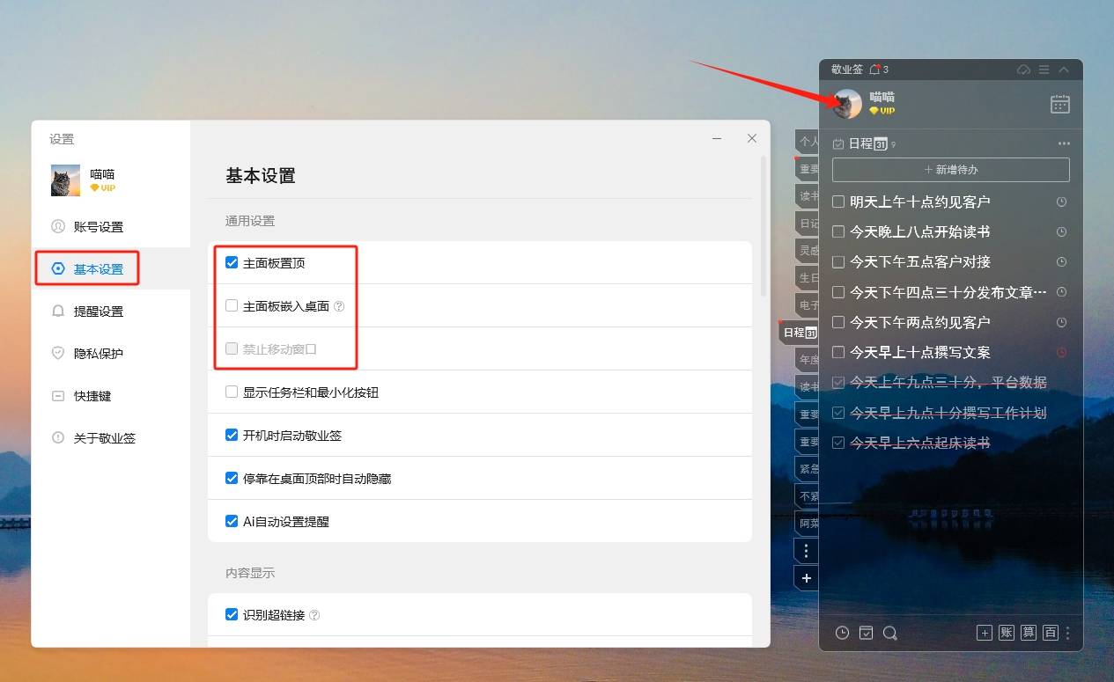Open 关于敬业签 in settings sidebar
The height and width of the screenshot is (682, 1114).
111,438
